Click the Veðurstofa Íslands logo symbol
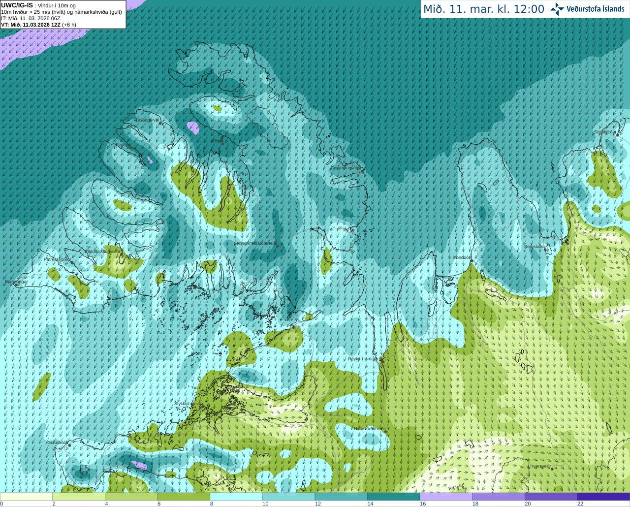Image resolution: width=630 pixels, height=507 pixels. pos(557,9)
